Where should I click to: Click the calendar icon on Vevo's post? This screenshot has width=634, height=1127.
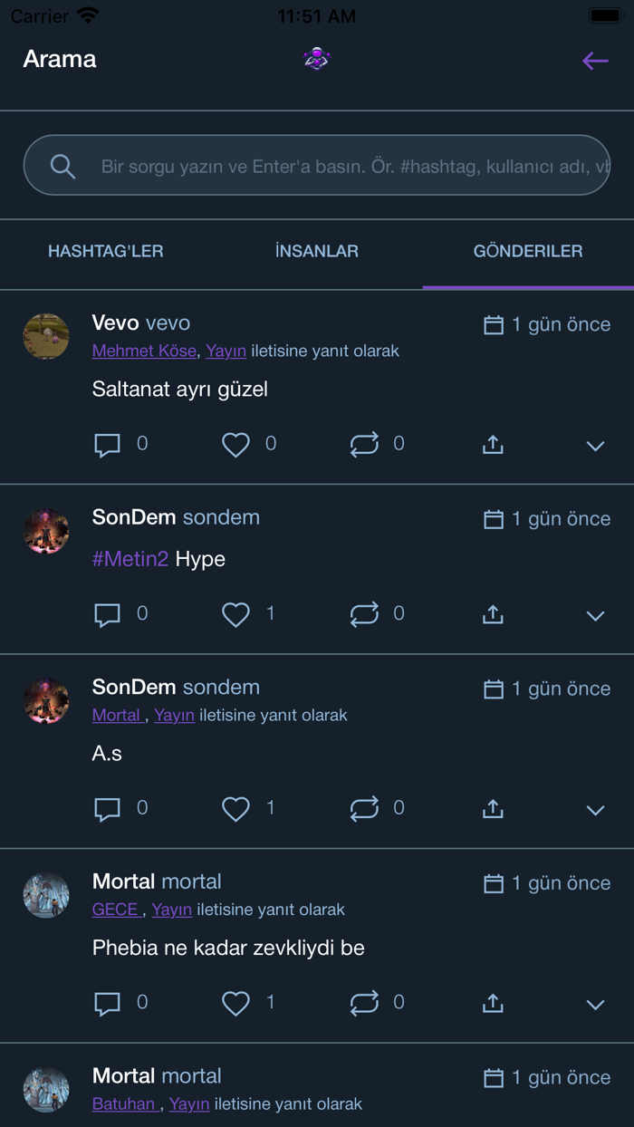(x=494, y=323)
